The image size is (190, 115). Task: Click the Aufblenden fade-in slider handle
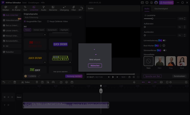[145, 27]
